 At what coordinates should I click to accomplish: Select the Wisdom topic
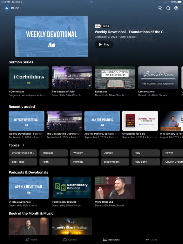[84, 153]
